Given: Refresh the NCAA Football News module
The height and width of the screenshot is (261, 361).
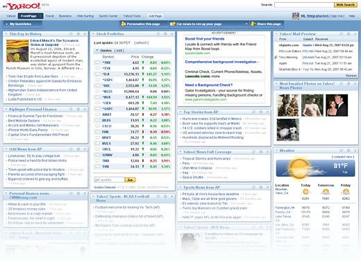Looking at the screenshot, I should pos(158,196).
